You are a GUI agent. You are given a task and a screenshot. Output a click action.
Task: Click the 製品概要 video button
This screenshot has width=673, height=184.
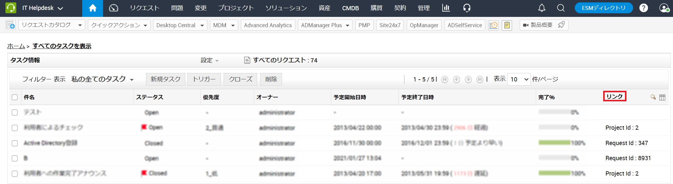coord(538,25)
